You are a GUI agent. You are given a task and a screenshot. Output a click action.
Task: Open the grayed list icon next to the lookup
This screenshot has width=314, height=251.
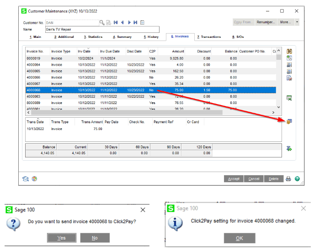point(108,23)
